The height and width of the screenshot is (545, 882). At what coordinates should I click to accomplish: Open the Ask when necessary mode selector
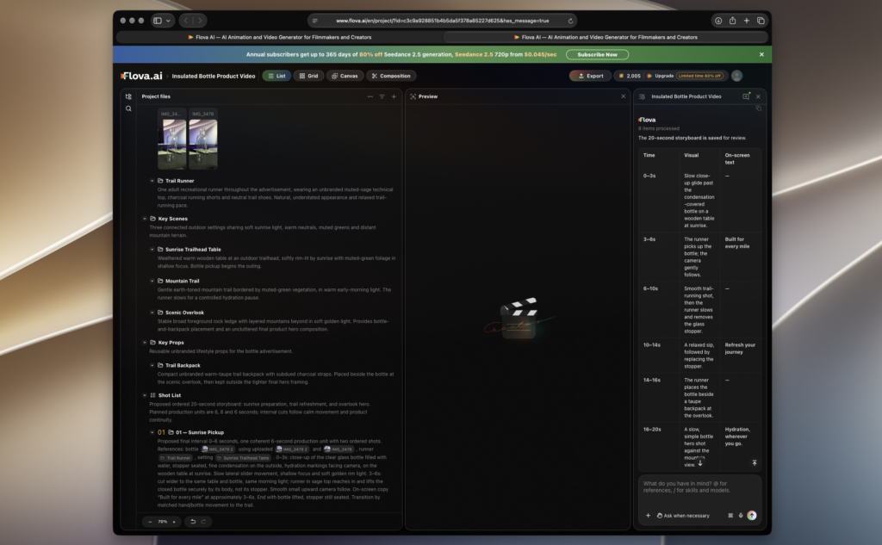(683, 515)
